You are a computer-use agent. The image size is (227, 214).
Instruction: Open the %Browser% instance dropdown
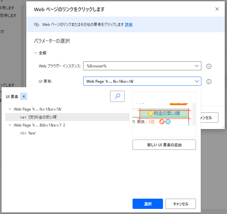pyautogui.click(x=142, y=66)
